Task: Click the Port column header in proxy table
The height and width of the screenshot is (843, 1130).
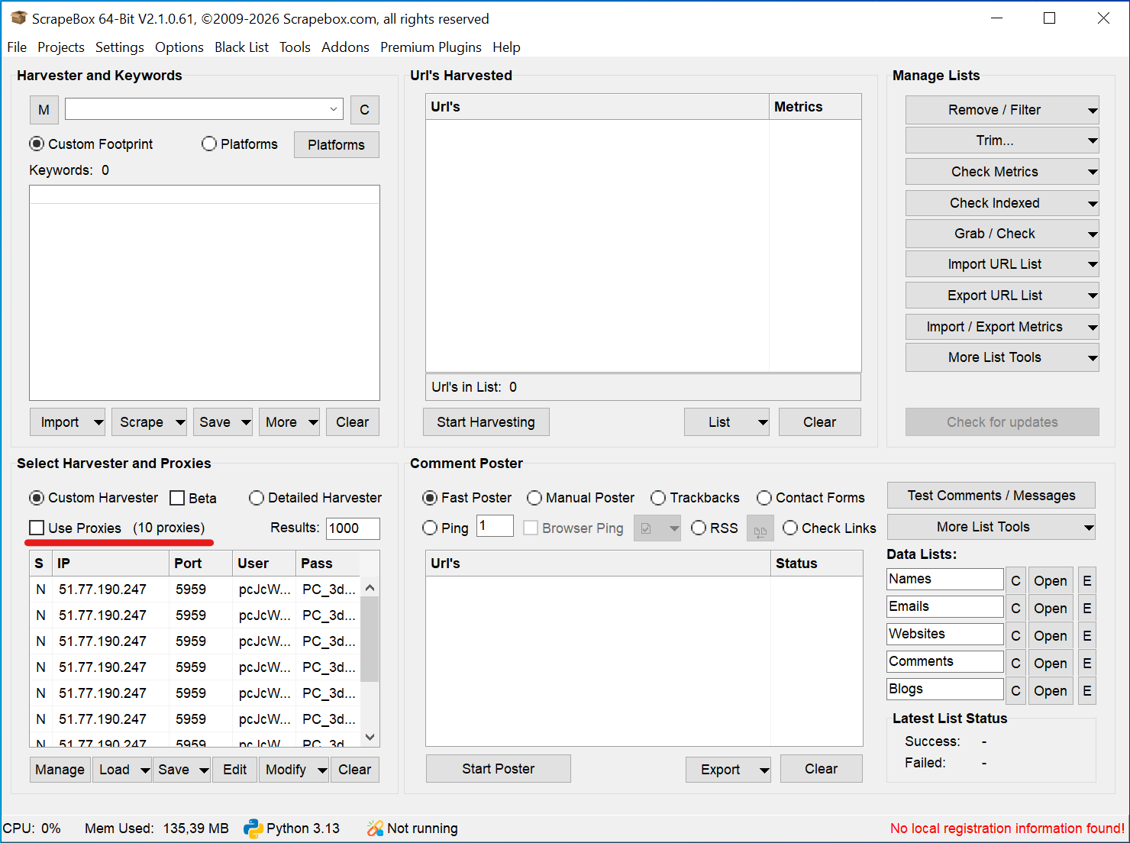Action: click(200, 564)
